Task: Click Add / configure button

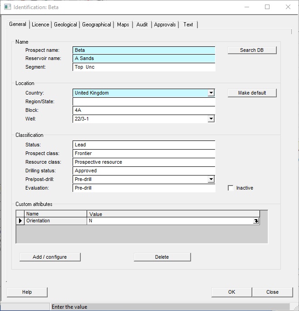Action: click(50, 257)
